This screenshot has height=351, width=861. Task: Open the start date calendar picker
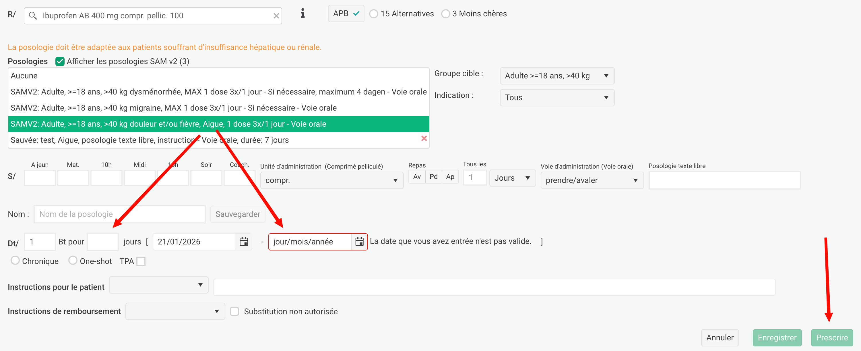tap(244, 242)
